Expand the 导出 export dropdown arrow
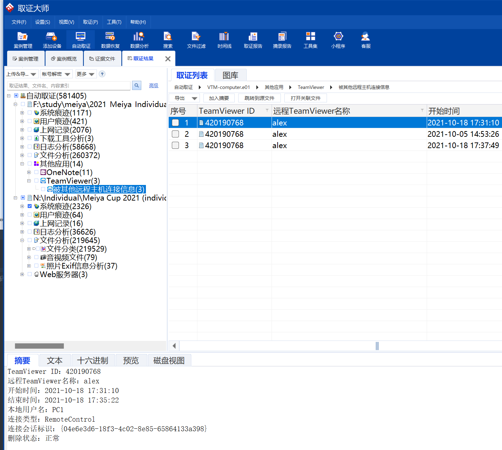Screen dimensions: 502x450 [x=194, y=98]
